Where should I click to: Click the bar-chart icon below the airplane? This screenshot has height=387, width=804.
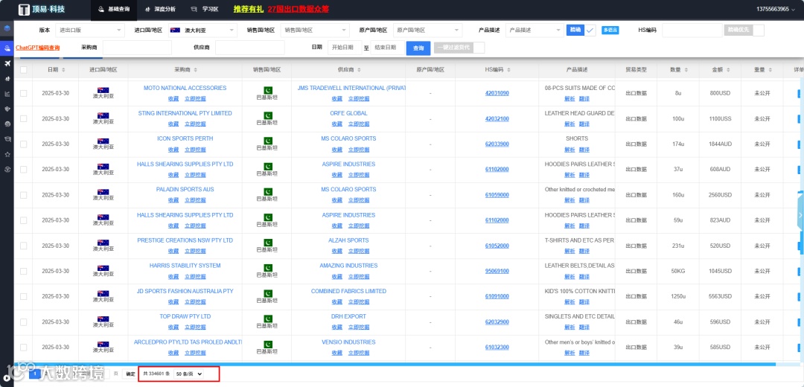(x=7, y=78)
